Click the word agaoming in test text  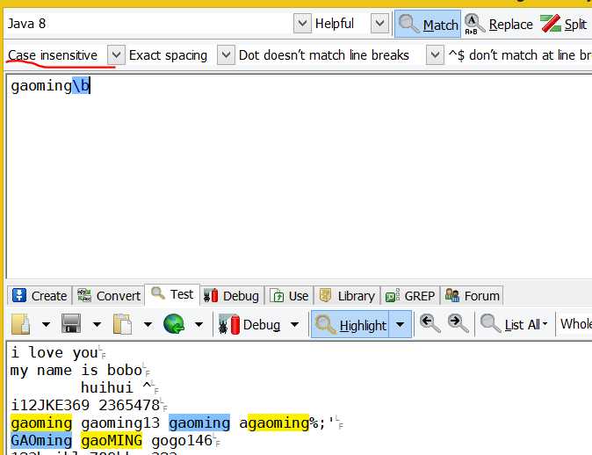click(x=274, y=422)
